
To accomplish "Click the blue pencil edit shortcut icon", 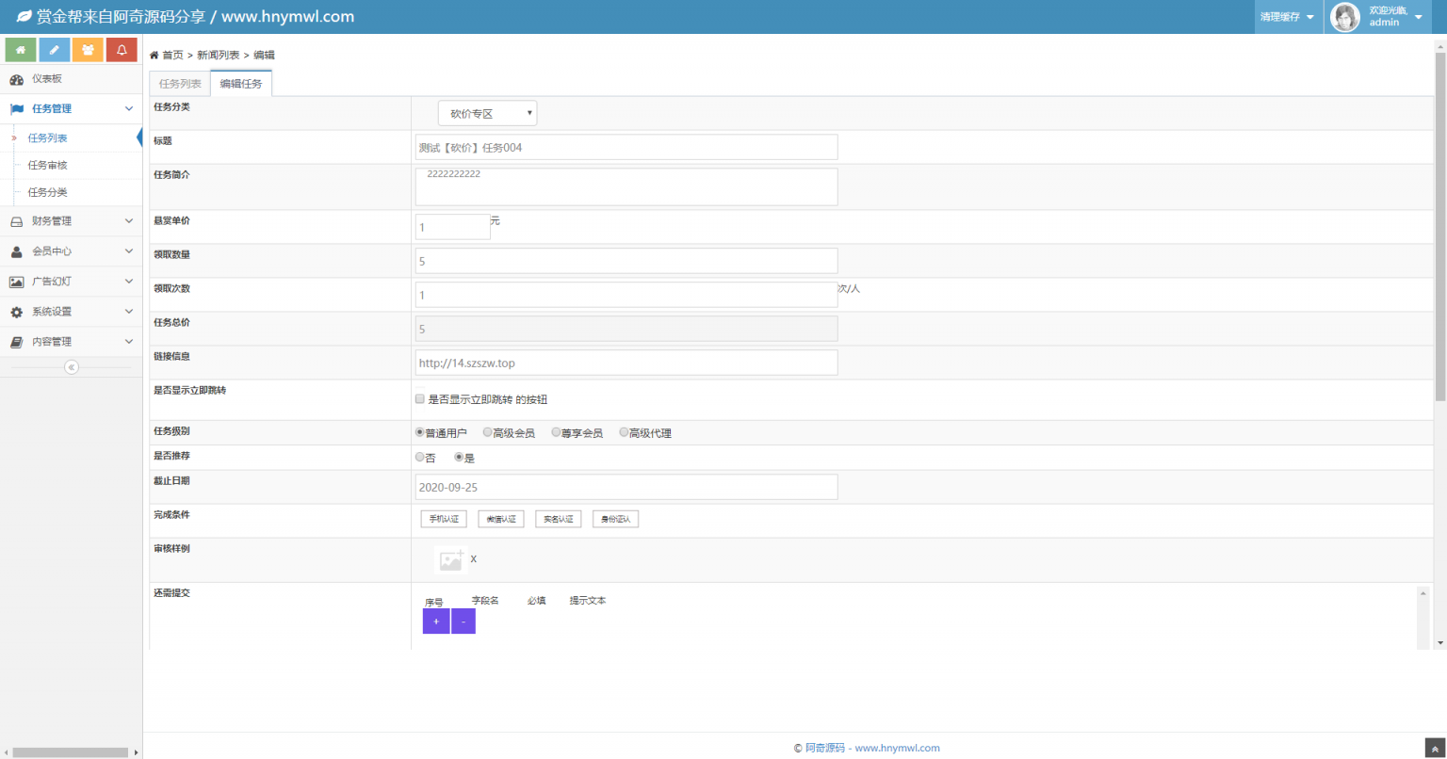I will [x=55, y=50].
